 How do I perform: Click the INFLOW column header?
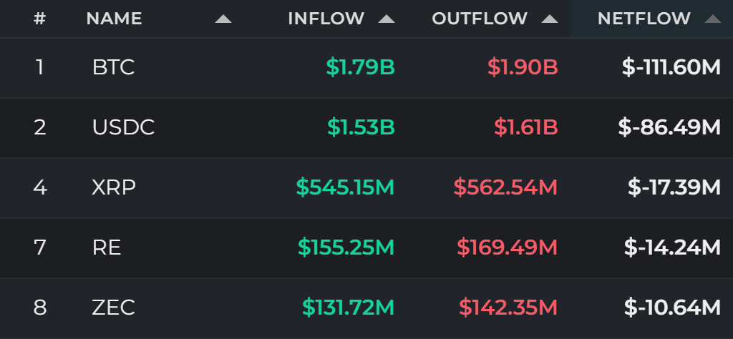click(326, 19)
